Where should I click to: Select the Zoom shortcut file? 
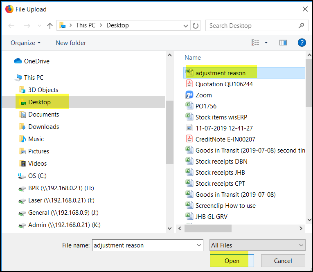(x=203, y=95)
